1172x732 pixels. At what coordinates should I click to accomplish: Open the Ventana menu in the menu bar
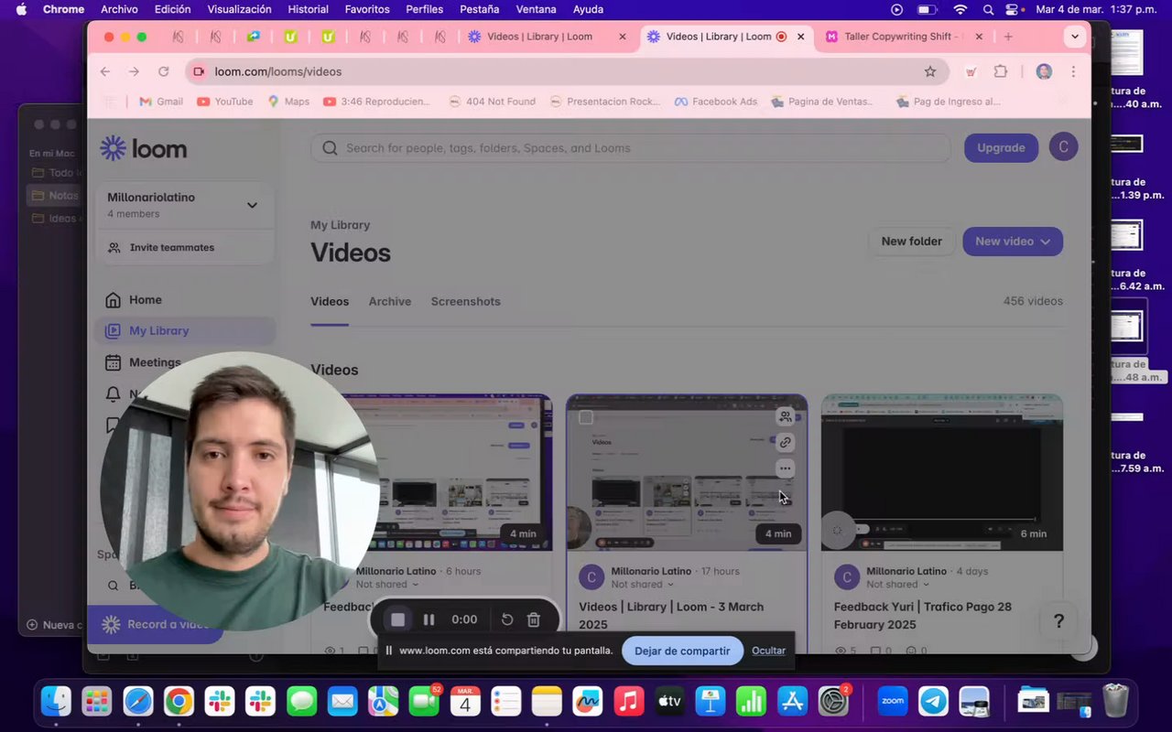[x=537, y=9]
